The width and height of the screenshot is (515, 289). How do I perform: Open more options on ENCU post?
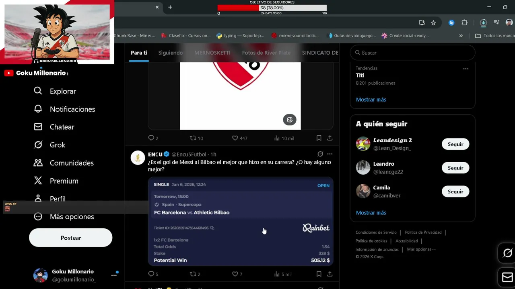pyautogui.click(x=330, y=154)
